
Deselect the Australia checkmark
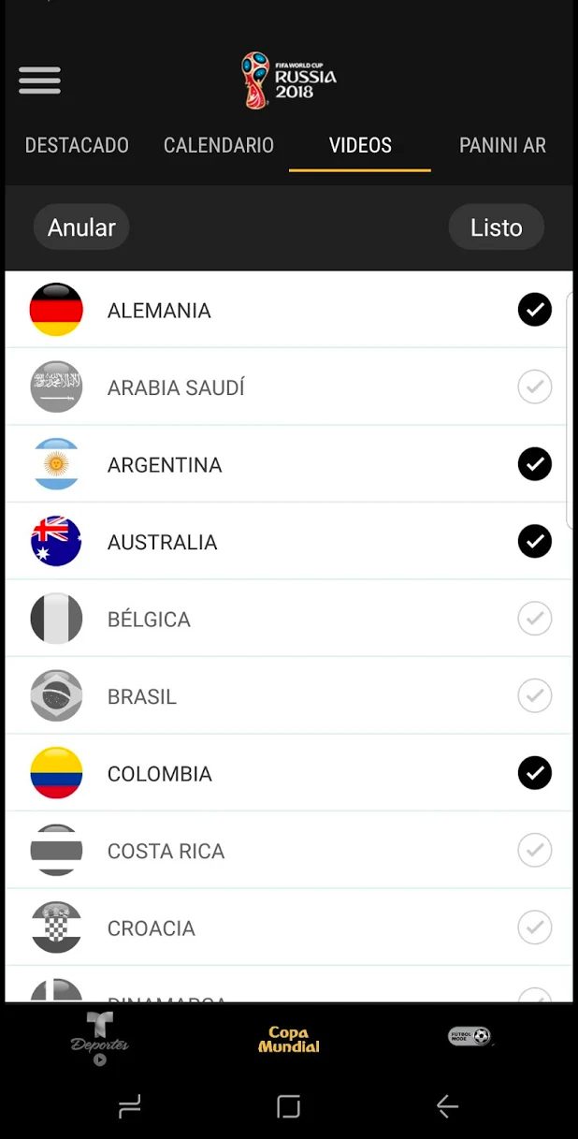(x=534, y=541)
